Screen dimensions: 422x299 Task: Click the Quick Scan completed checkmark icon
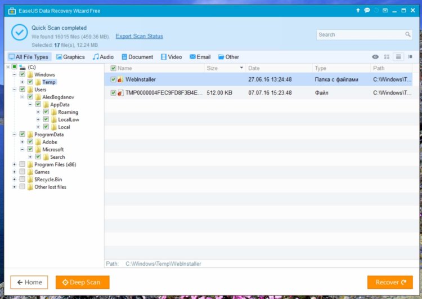click(19, 32)
